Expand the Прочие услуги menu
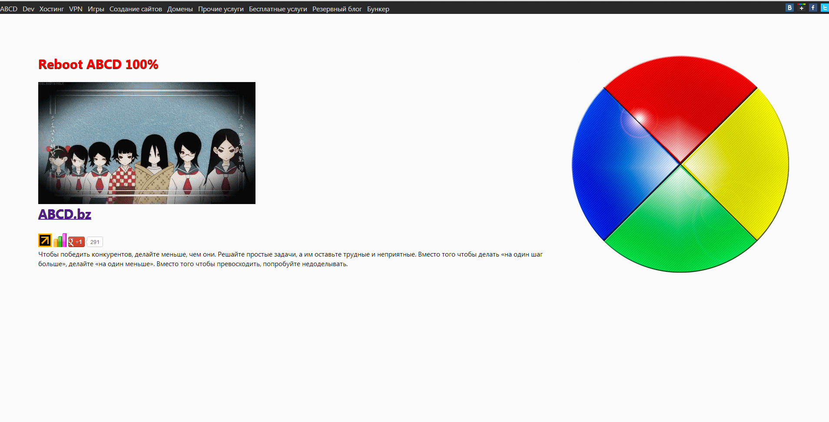This screenshot has height=422, width=829. tap(221, 9)
